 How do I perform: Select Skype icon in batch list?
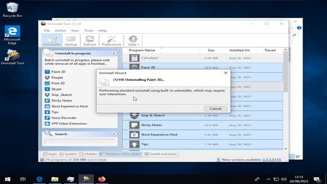click(x=48, y=89)
